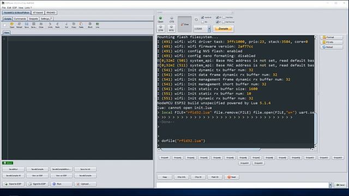Toggle the CTS indicator
The width and height of the screenshot is (349, 196).
171,20
